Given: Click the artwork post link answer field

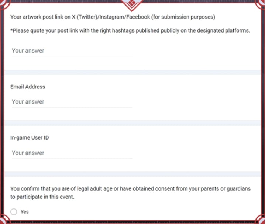Looking at the screenshot, I should click(x=72, y=51).
